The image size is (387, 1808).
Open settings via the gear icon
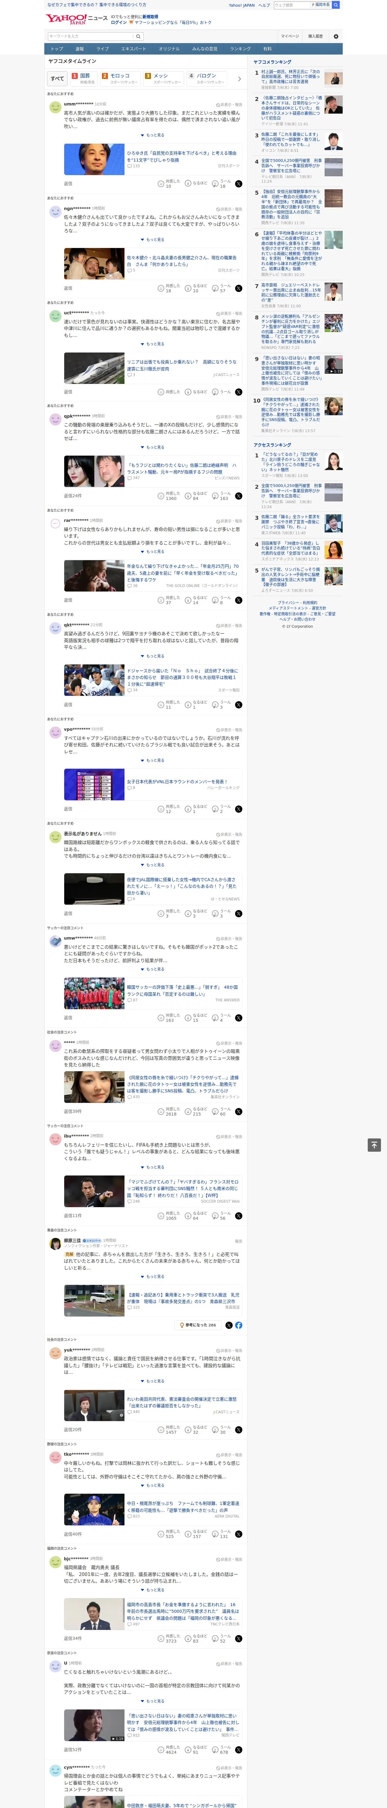pos(336,36)
